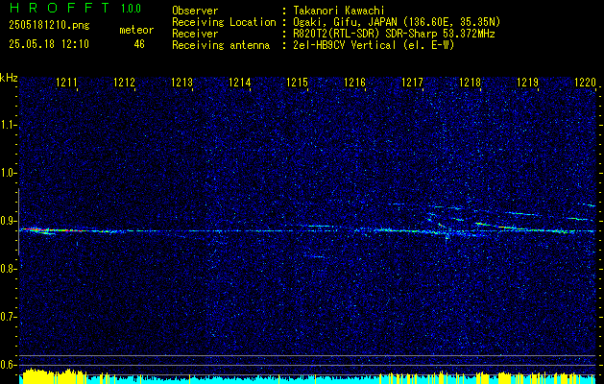Click the 1217 time axis marker
604x384 pixels.
coord(413,82)
